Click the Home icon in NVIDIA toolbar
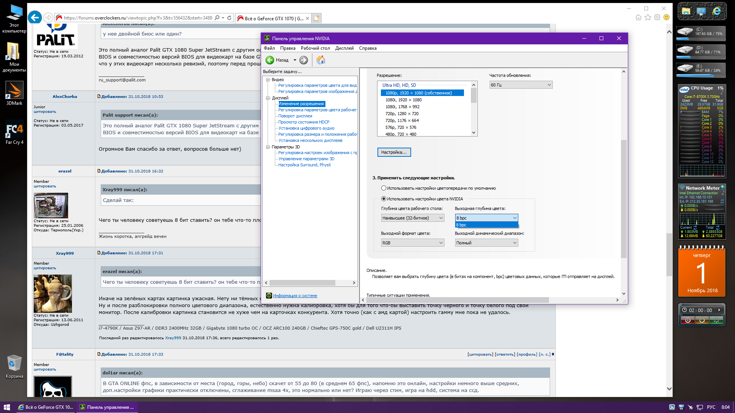Viewport: 735px width, 413px height. tap(321, 60)
